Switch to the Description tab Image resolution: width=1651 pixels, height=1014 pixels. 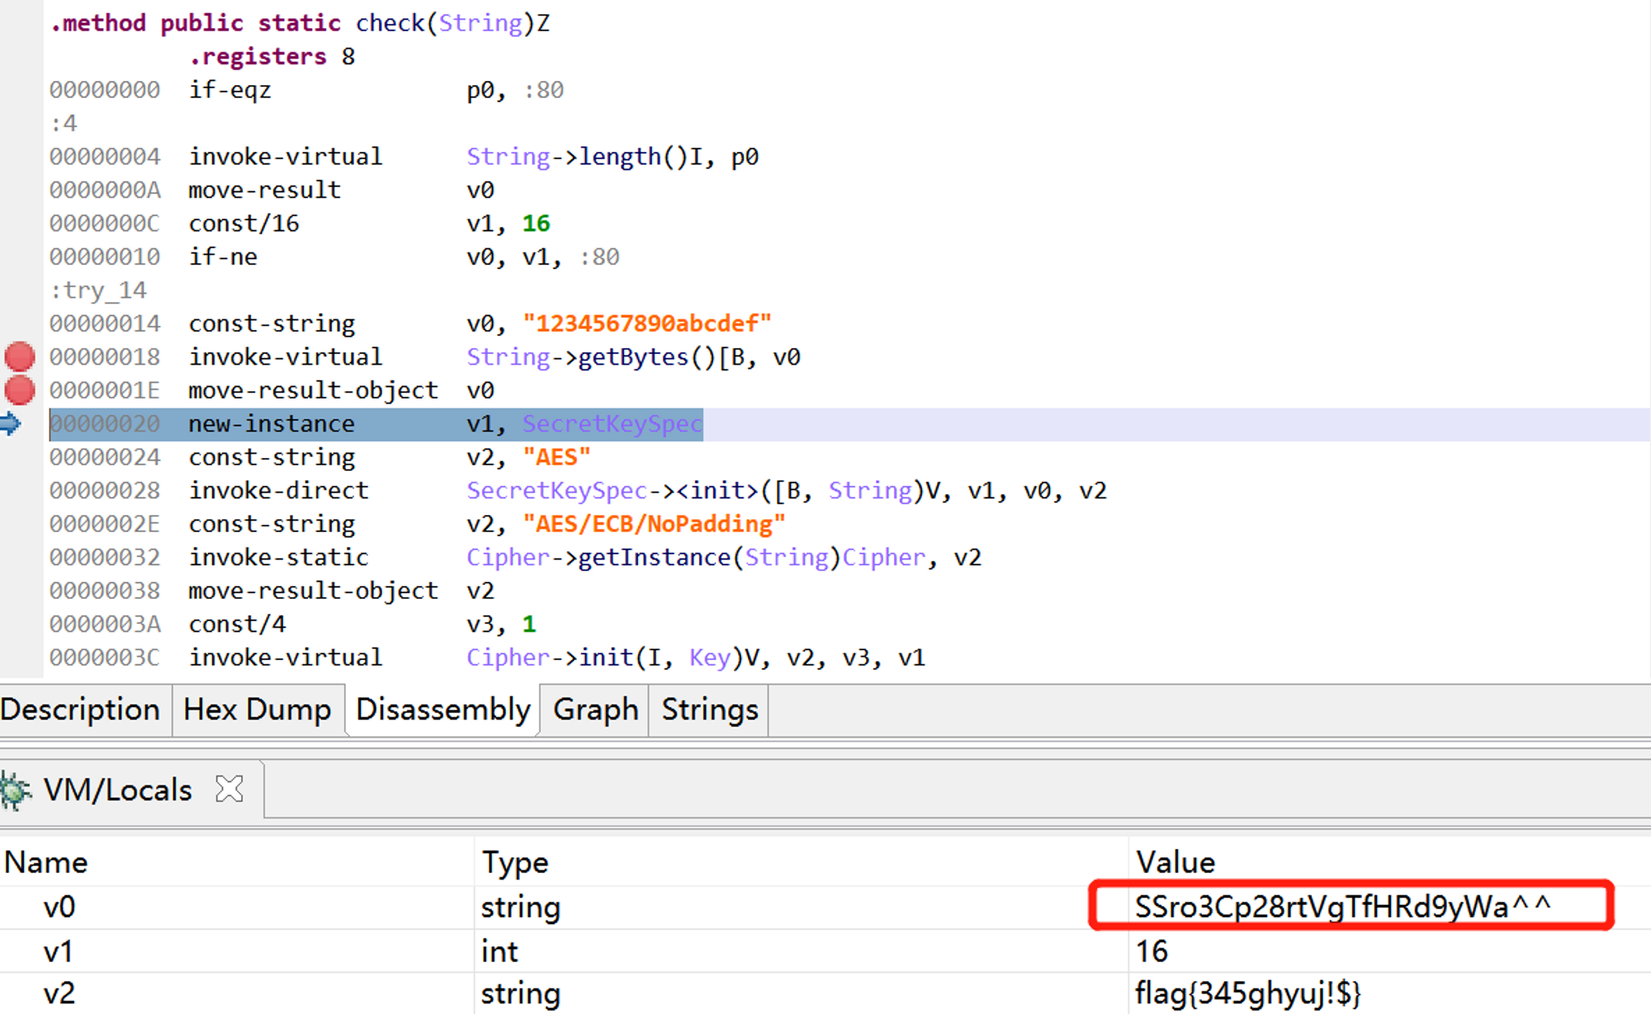(x=81, y=710)
